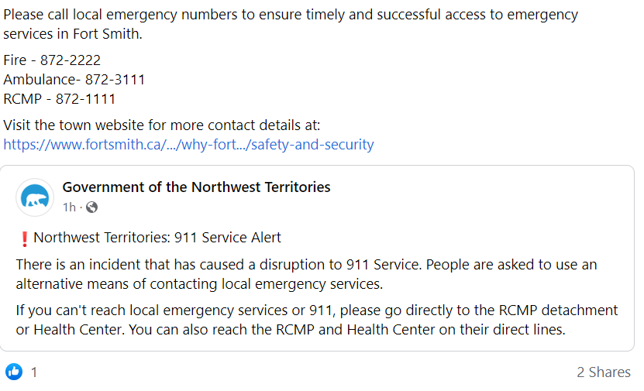Click the paragraph about disruption to 911 Service

point(306,265)
